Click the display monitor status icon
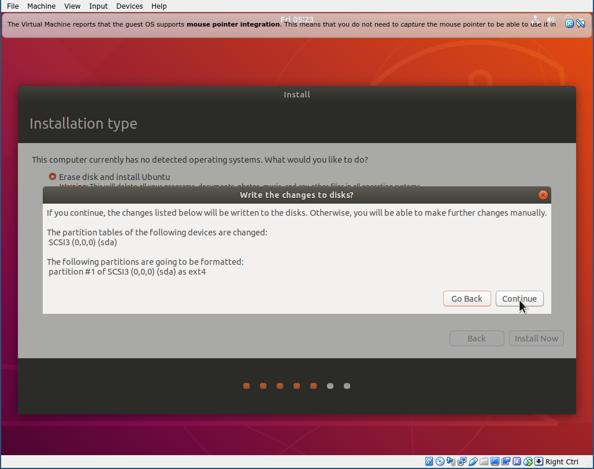The image size is (594, 469). (495, 462)
